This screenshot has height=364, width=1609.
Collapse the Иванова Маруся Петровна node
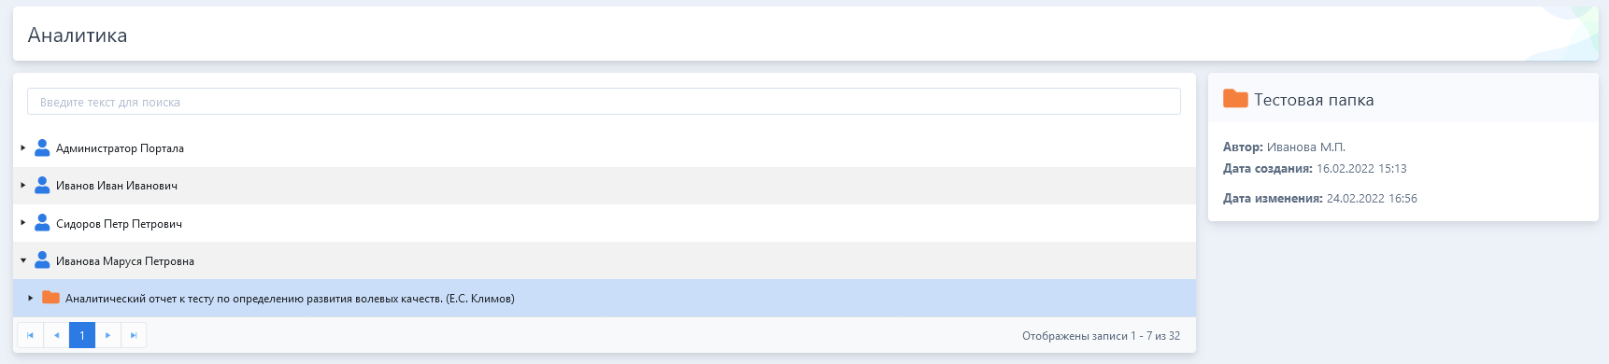(x=23, y=260)
